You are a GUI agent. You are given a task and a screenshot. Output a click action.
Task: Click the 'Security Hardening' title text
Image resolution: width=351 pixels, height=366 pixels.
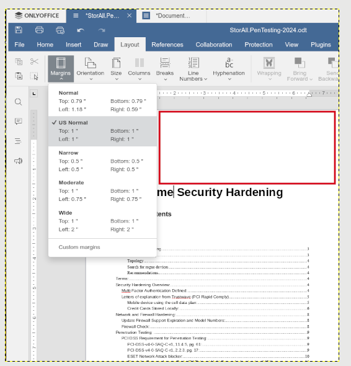coord(230,192)
